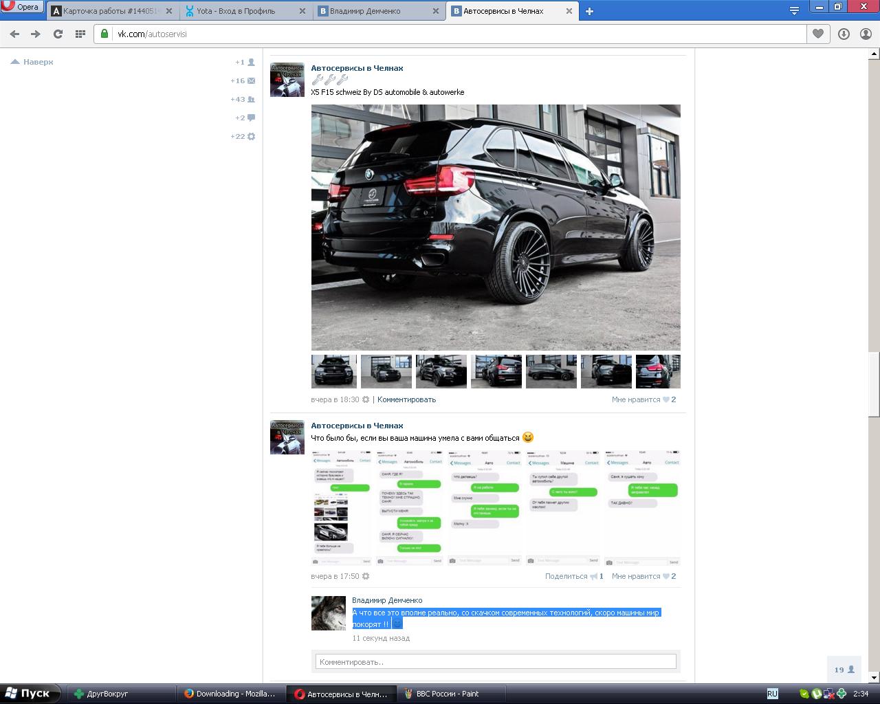View site security info via green padlock

point(104,34)
